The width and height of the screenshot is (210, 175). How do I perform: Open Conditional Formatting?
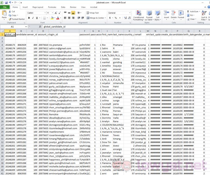[139, 16]
